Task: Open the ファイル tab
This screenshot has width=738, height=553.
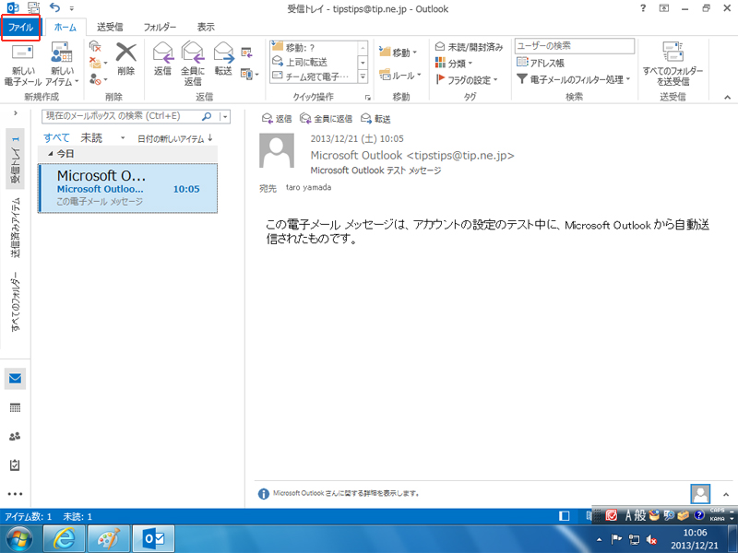Action: pyautogui.click(x=20, y=28)
